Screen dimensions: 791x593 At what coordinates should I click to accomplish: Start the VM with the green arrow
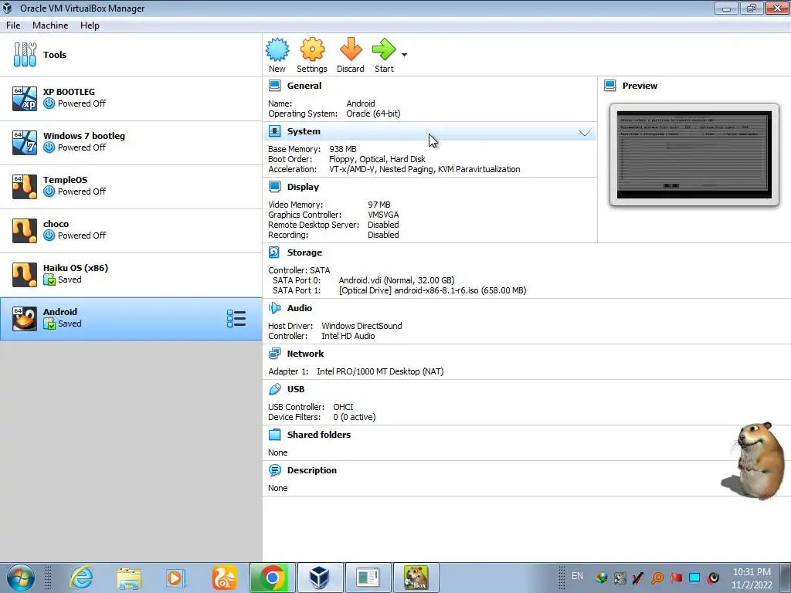pyautogui.click(x=384, y=50)
